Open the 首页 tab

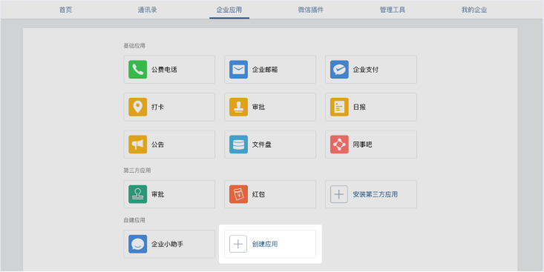[65, 10]
